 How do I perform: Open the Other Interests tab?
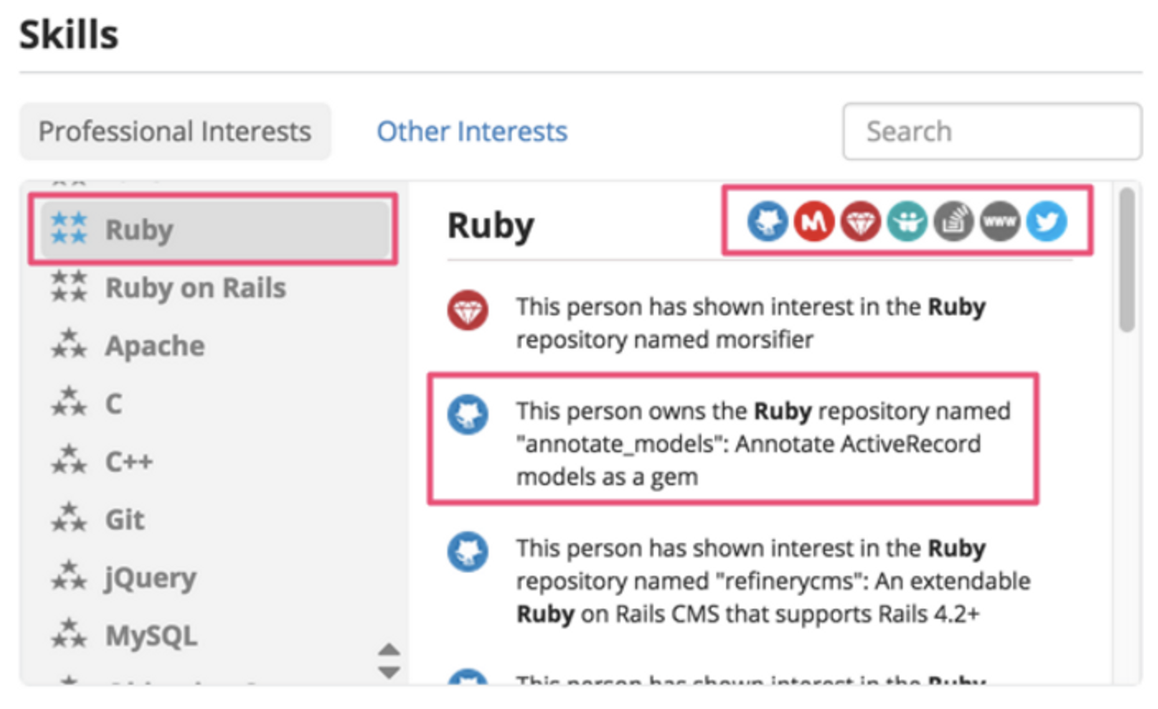(x=472, y=131)
